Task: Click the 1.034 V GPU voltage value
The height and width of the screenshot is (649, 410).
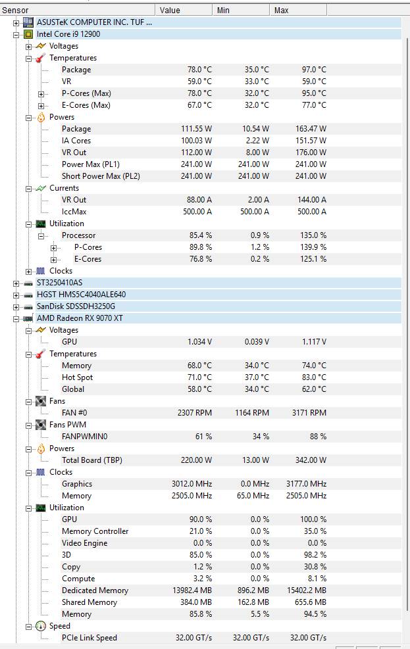Action: click(x=199, y=342)
